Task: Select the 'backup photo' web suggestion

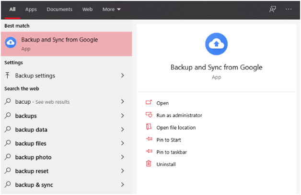Action: 67,157
